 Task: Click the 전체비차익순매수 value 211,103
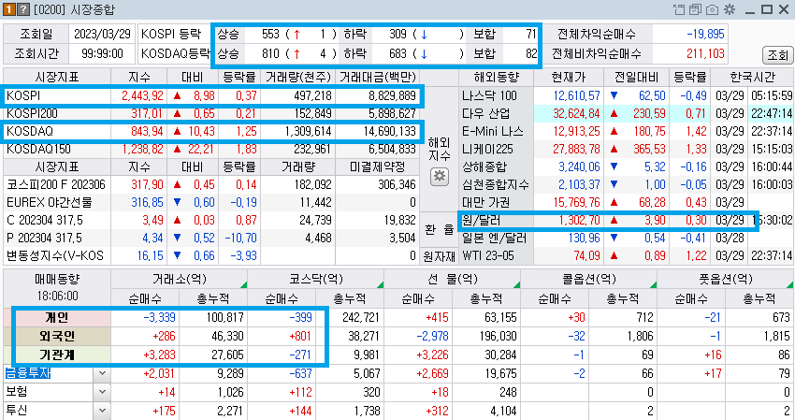point(705,53)
